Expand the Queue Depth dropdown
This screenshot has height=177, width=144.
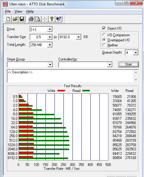136,53
